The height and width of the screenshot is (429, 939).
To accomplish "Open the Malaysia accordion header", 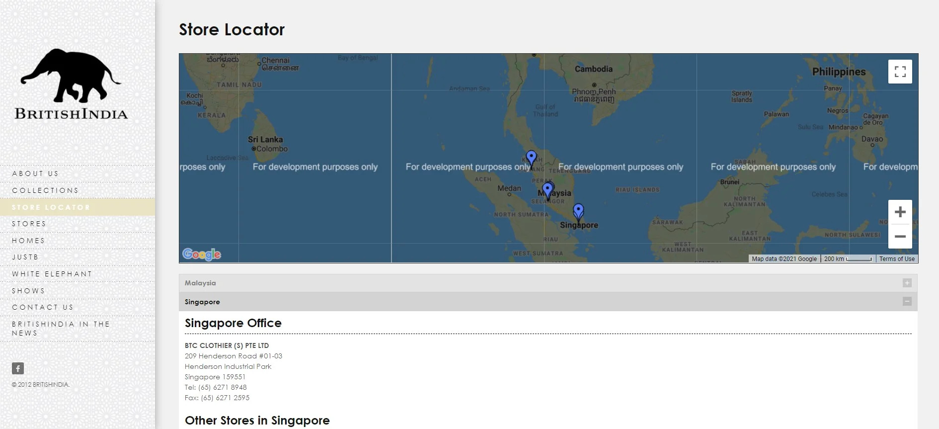I will (x=548, y=283).
